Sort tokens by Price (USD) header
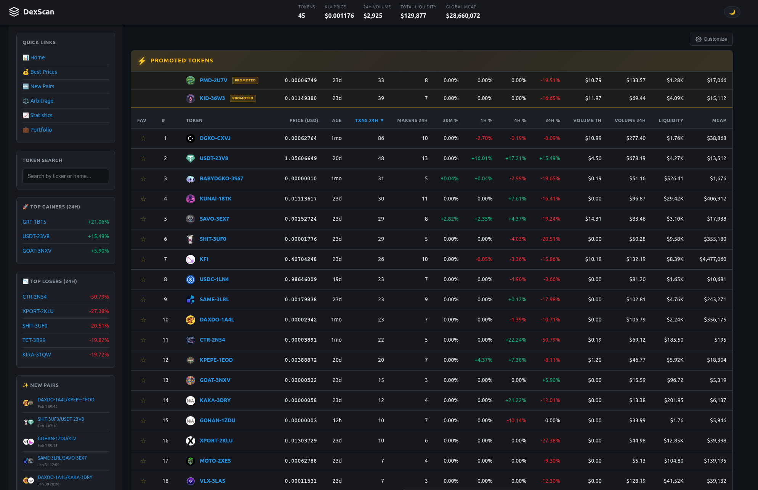The height and width of the screenshot is (490, 758). click(x=304, y=120)
